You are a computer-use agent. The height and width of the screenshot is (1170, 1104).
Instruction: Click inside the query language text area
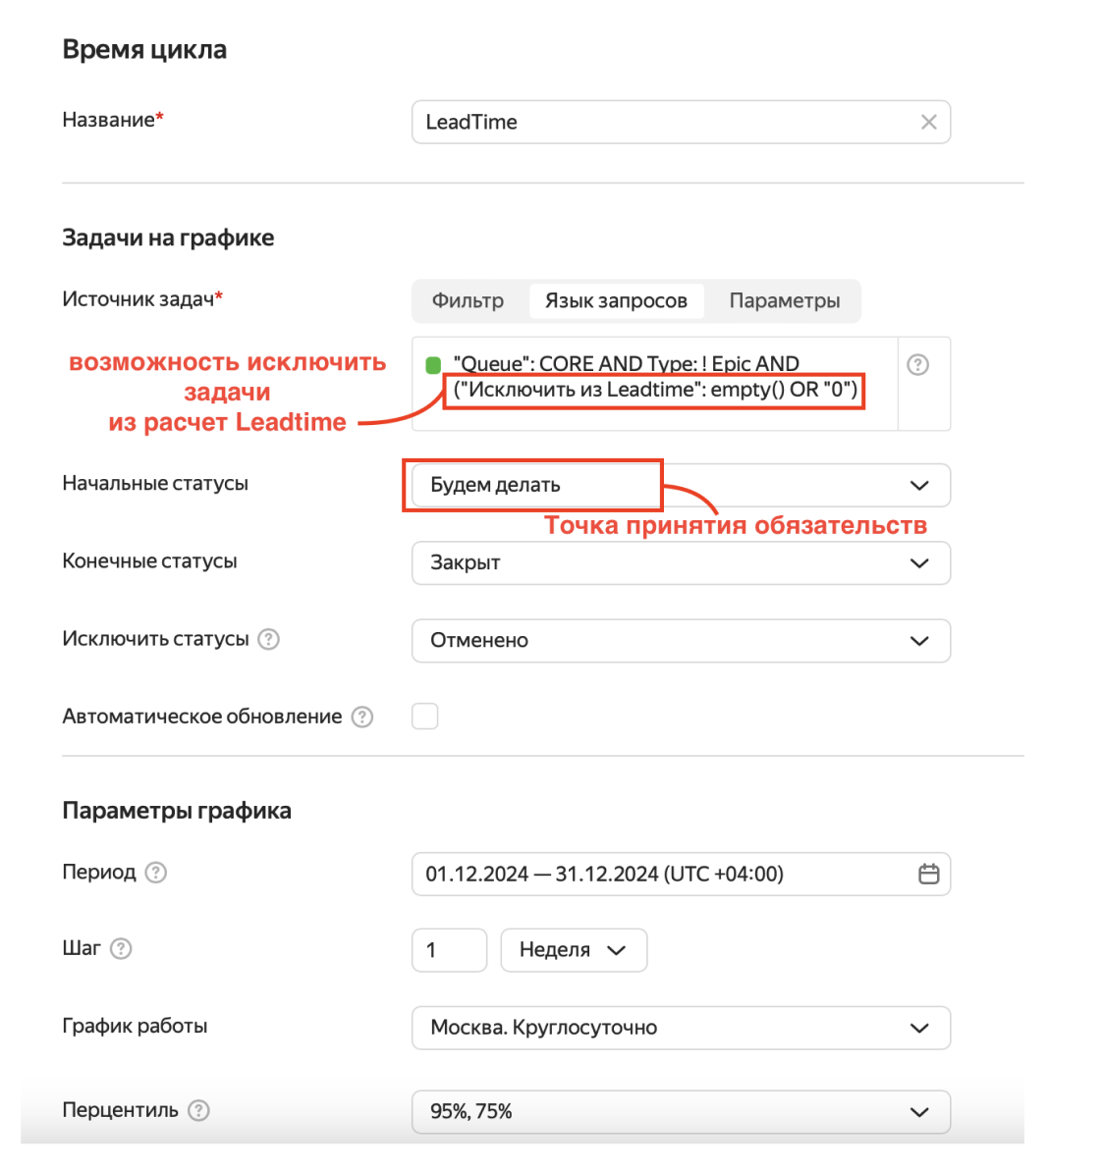[x=648, y=383]
